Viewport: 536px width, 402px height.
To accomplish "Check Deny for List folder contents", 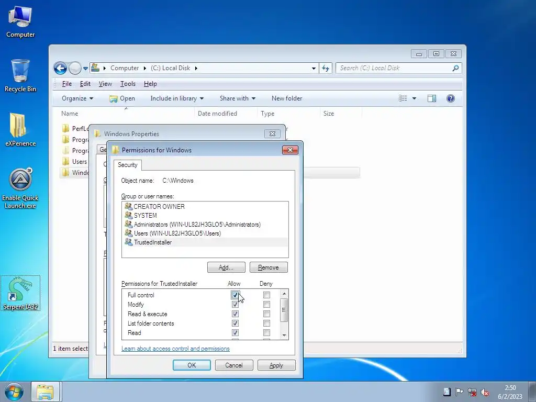I will tap(266, 323).
